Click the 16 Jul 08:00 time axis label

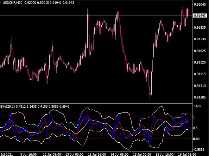click(187, 154)
